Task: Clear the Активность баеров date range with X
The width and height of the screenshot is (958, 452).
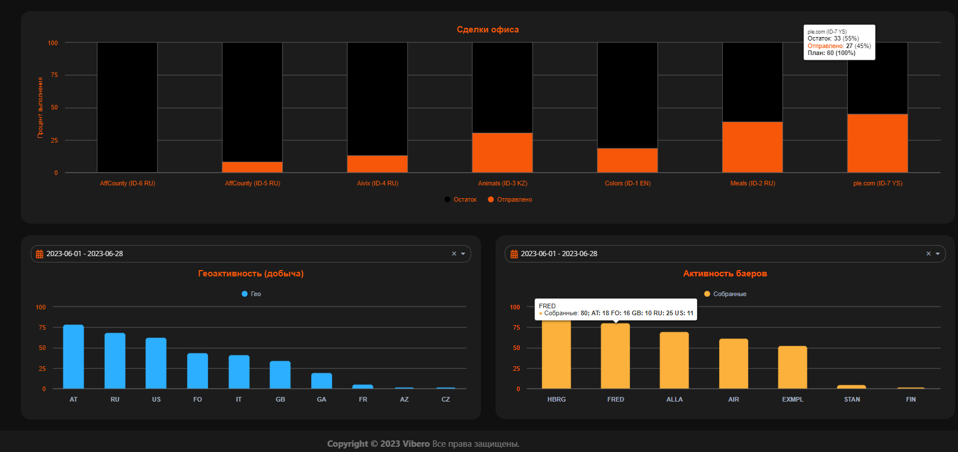Action: [x=928, y=254]
